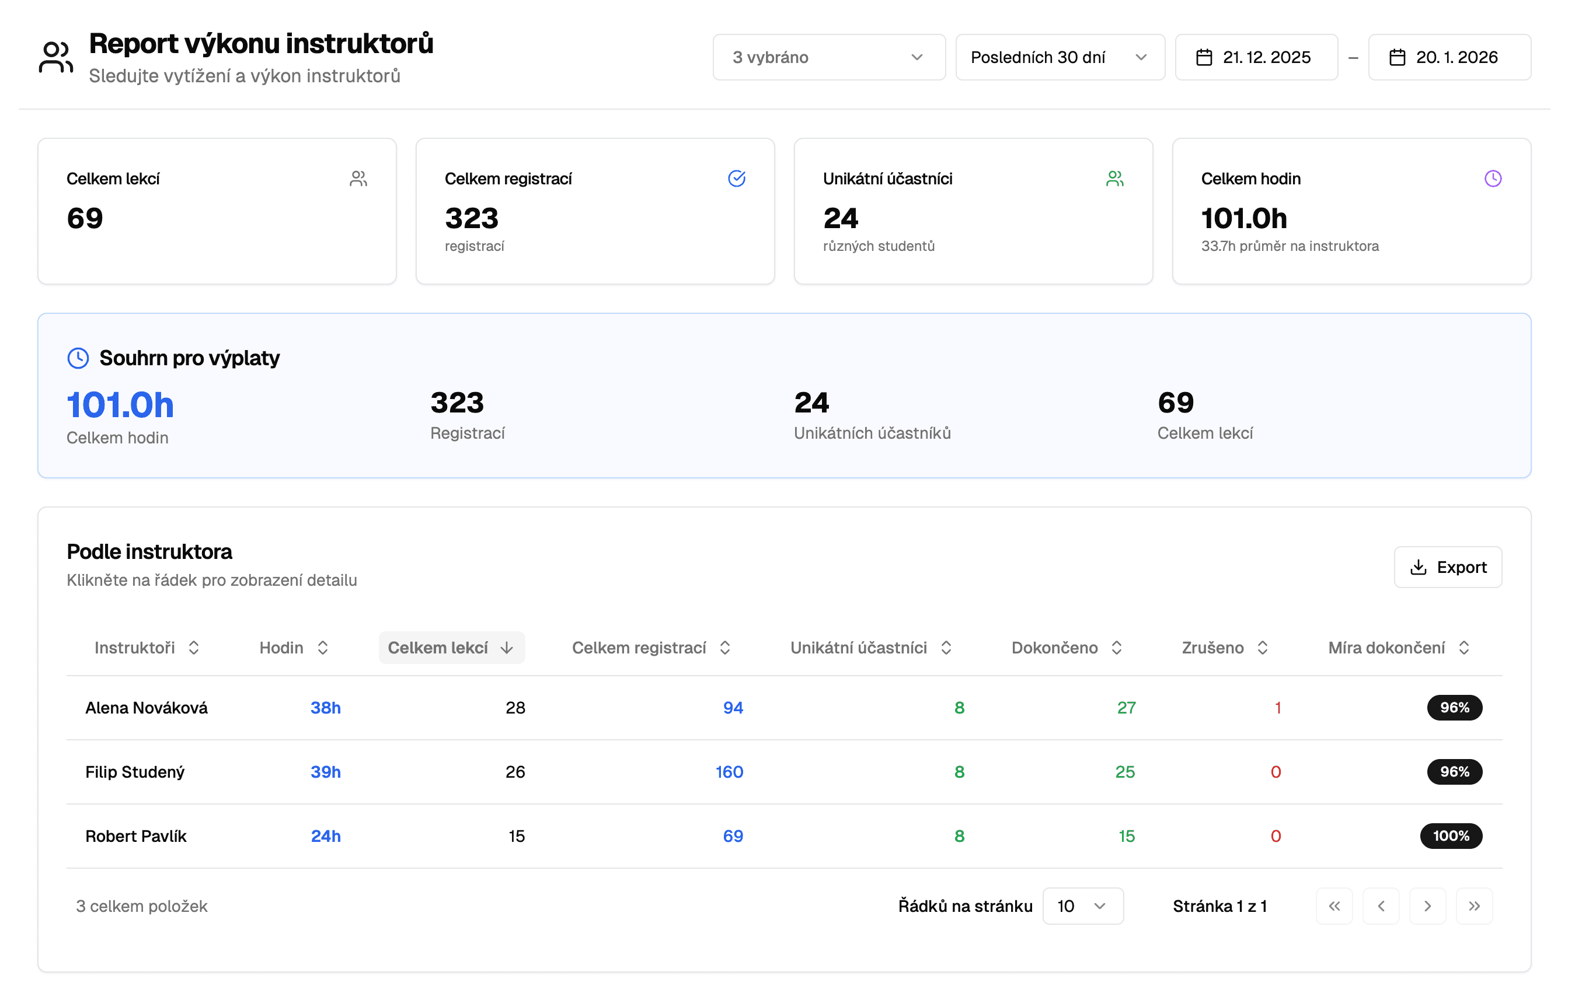The width and height of the screenshot is (1582, 1000).
Task: Click the clock icon in Celkem hodin card
Action: pyautogui.click(x=1493, y=179)
